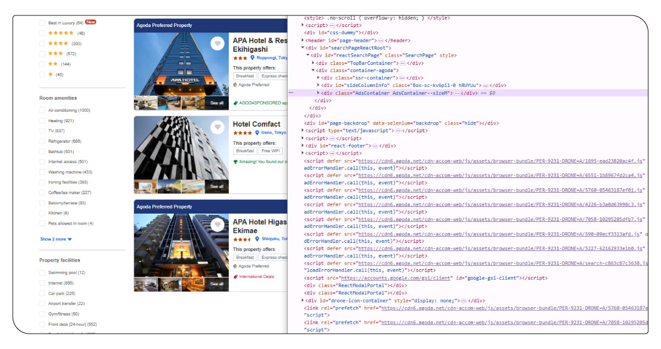Click the green AGODASPONSORED leaf icon
This screenshot has height=349, width=661.
click(236, 104)
